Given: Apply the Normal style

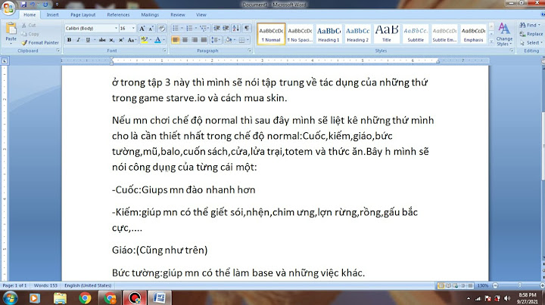Looking at the screenshot, I should coord(271,34).
